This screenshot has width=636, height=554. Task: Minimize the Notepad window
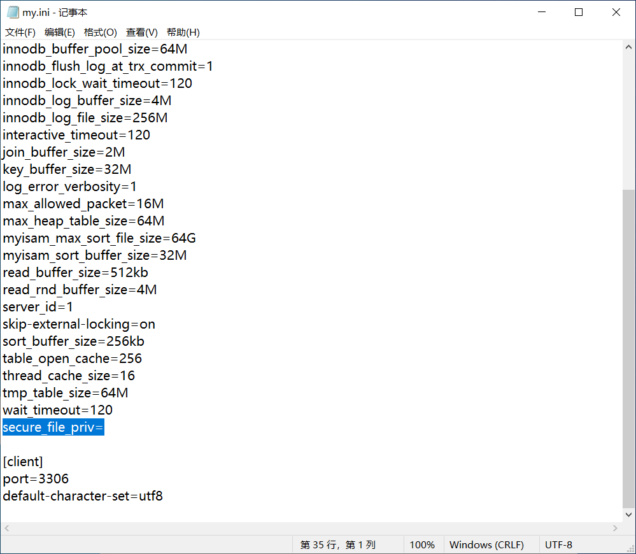[541, 12]
